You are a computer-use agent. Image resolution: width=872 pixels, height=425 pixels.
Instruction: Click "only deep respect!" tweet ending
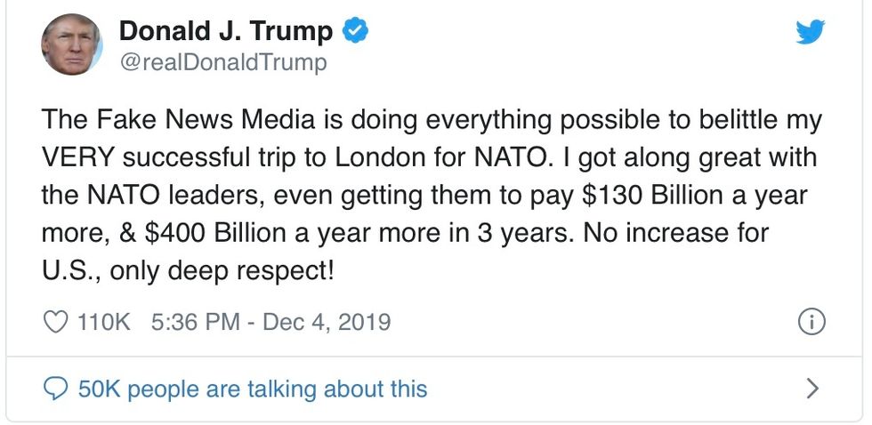[x=222, y=269]
